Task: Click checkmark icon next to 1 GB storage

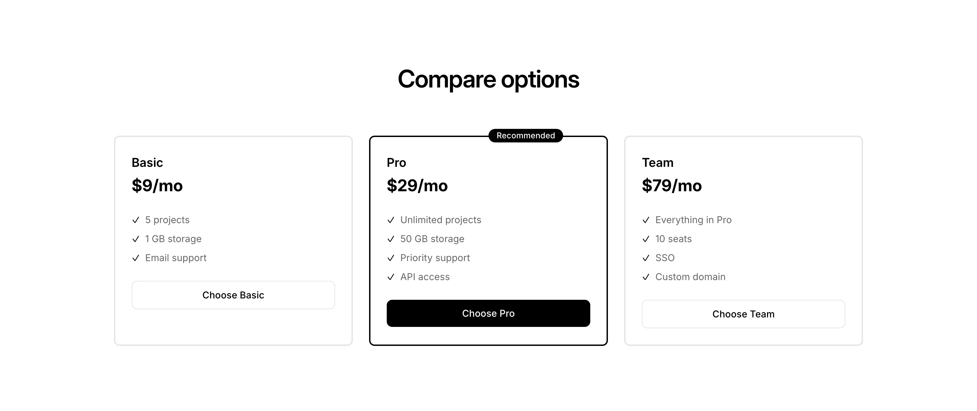Action: coord(136,239)
